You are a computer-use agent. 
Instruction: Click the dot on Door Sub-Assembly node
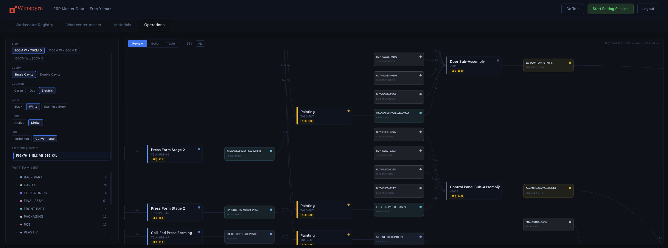[498, 60]
